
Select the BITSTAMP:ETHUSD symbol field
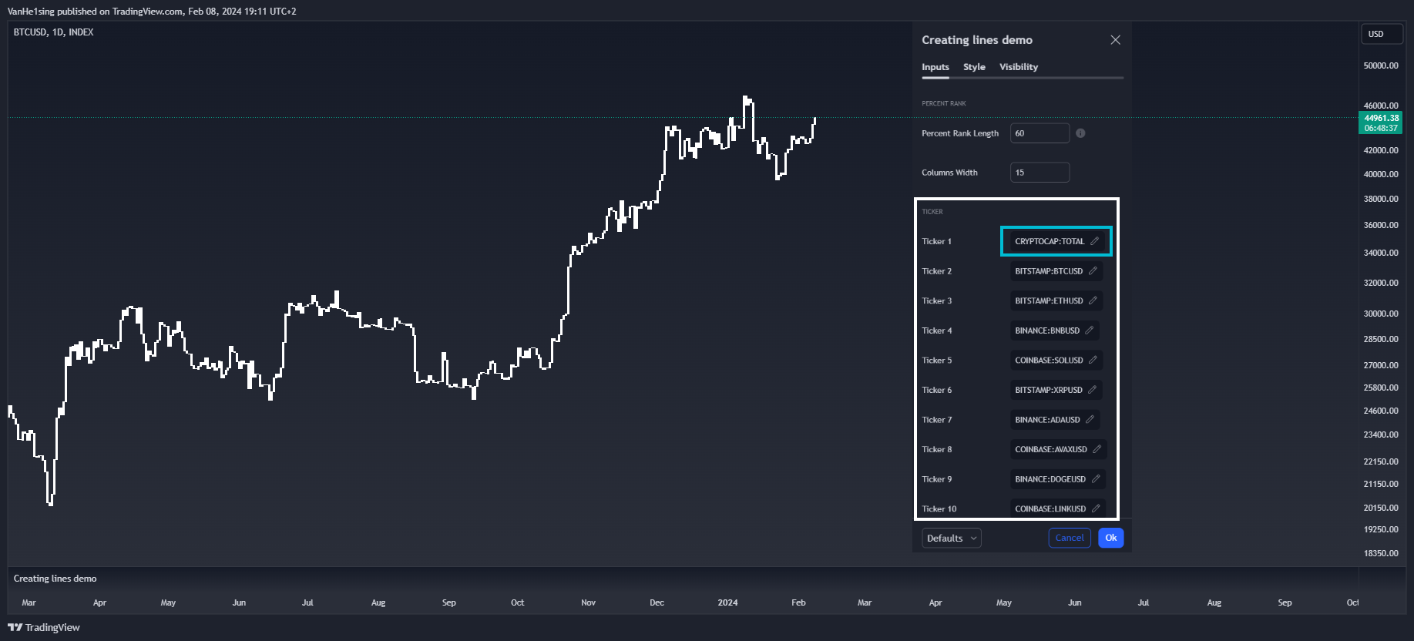pos(1056,300)
